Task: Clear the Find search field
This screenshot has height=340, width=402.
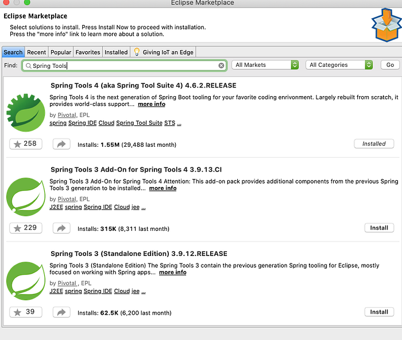Action: pyautogui.click(x=221, y=66)
